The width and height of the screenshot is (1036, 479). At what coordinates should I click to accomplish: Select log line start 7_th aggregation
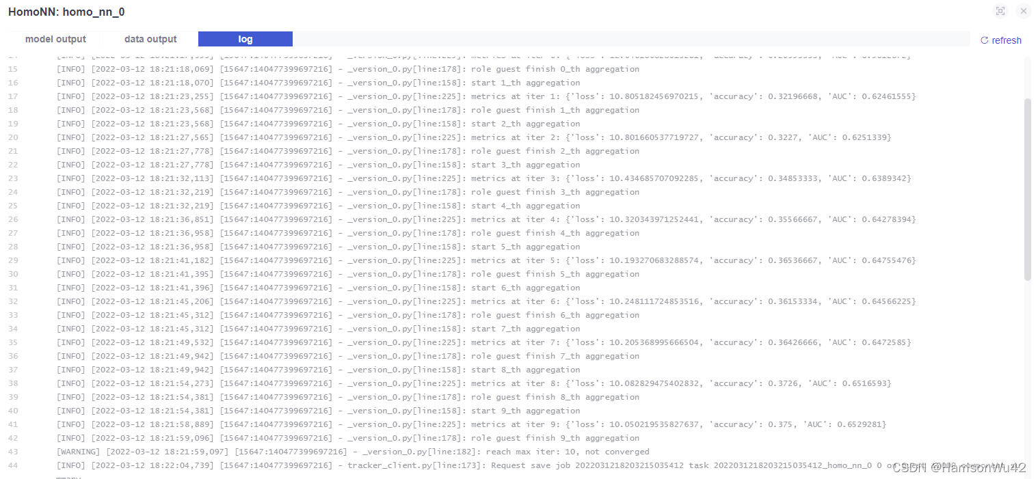tap(319, 329)
